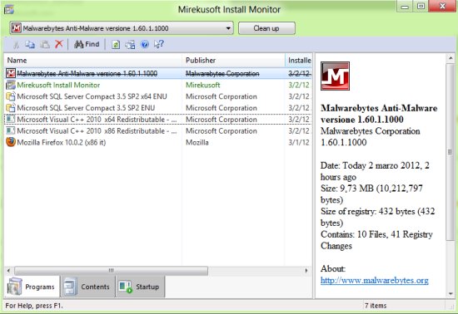This screenshot has height=314, width=458.
Task: Click the application icon in title bar
Action: pyautogui.click(x=9, y=10)
